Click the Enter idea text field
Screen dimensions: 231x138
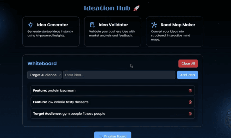pyautogui.click(x=119, y=75)
